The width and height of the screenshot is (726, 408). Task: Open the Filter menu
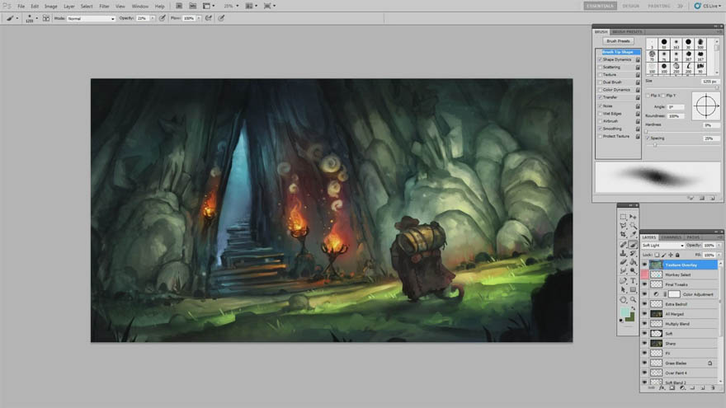click(x=104, y=7)
